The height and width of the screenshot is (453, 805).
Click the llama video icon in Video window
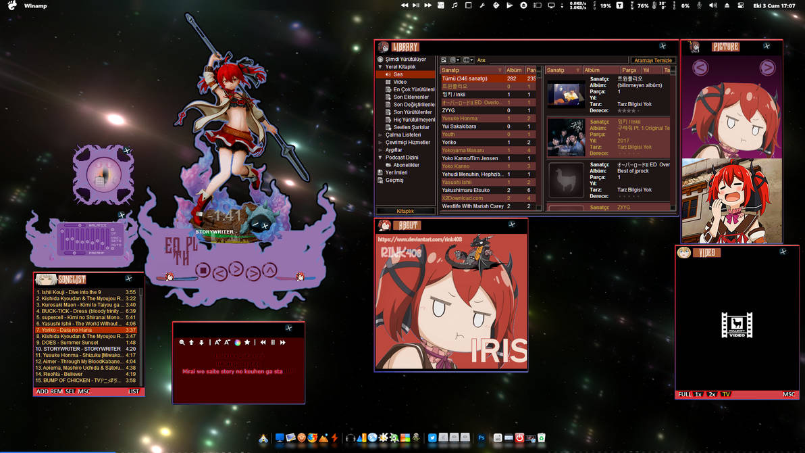tap(737, 325)
